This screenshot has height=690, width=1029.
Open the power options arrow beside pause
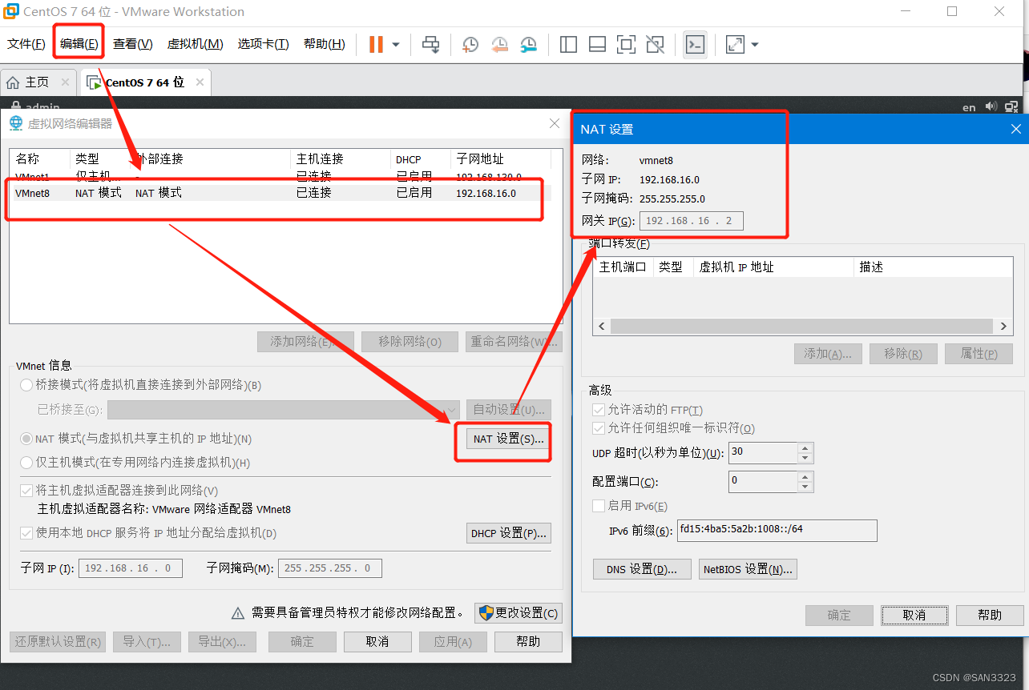(x=396, y=45)
